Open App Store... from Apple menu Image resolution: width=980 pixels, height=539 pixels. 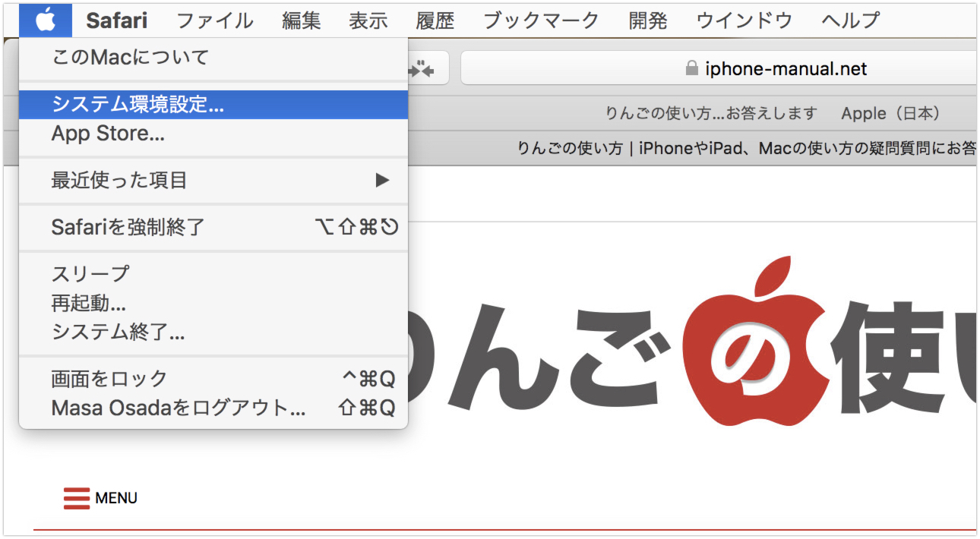(x=213, y=134)
